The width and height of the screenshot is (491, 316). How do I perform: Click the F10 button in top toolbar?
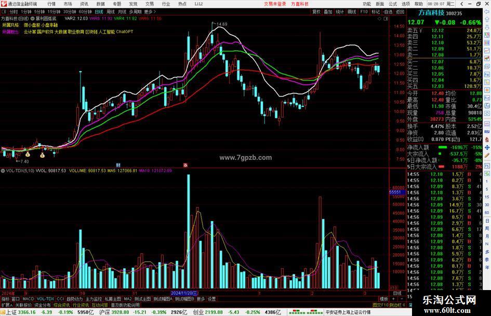[364, 11]
